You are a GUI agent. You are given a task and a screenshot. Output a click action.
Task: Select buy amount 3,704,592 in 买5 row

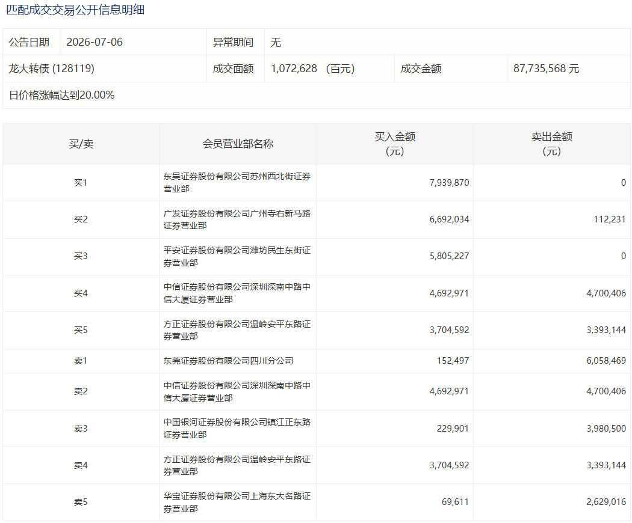pos(450,330)
